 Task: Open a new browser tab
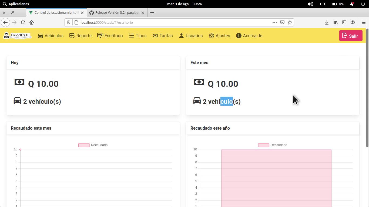pyautogui.click(x=152, y=12)
